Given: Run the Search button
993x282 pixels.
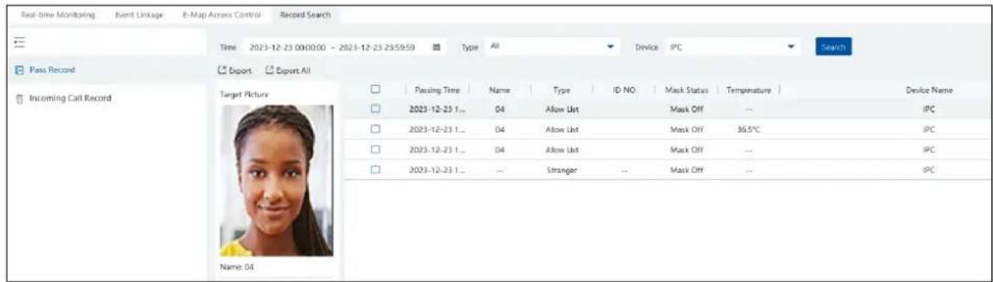Looking at the screenshot, I should 833,47.
